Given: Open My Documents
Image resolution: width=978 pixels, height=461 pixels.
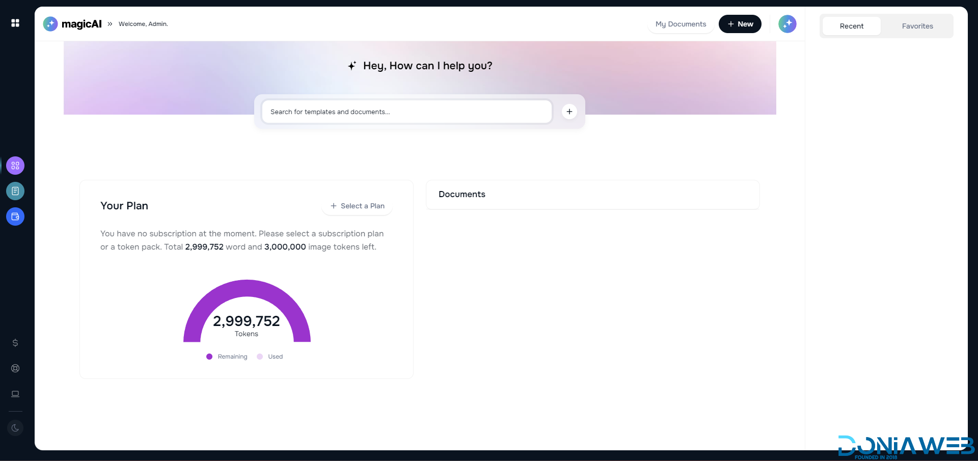Looking at the screenshot, I should click(x=681, y=24).
